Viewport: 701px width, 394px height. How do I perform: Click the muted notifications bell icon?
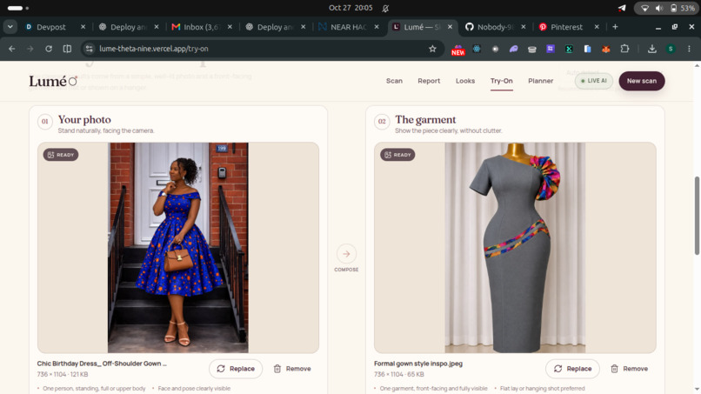[x=385, y=8]
